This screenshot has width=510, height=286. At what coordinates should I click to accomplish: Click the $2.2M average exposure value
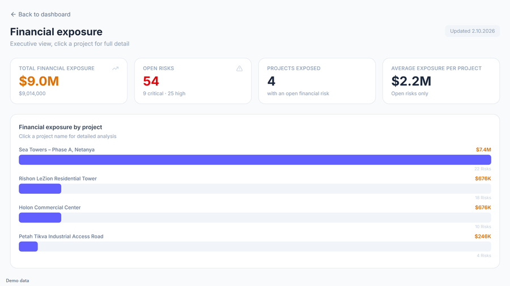pos(411,81)
